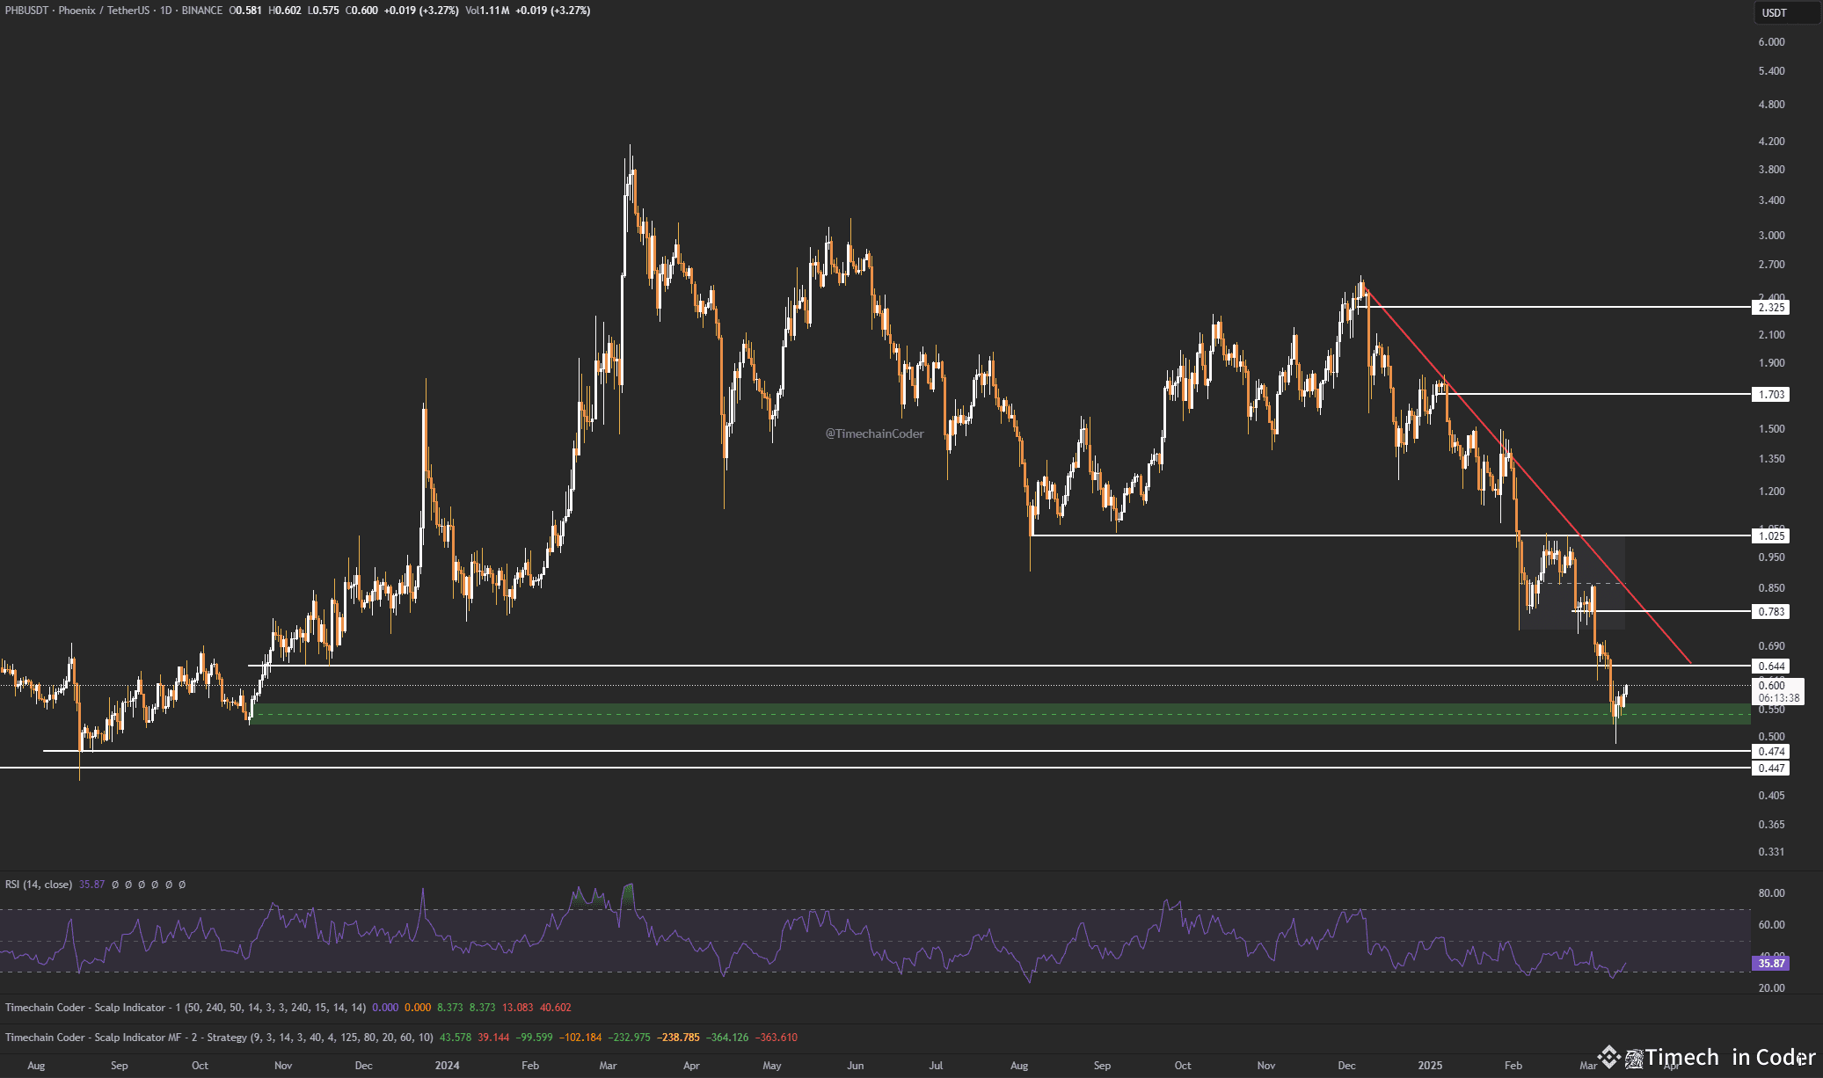Click the 1.703 price level label
The width and height of the screenshot is (1823, 1078).
click(1770, 395)
